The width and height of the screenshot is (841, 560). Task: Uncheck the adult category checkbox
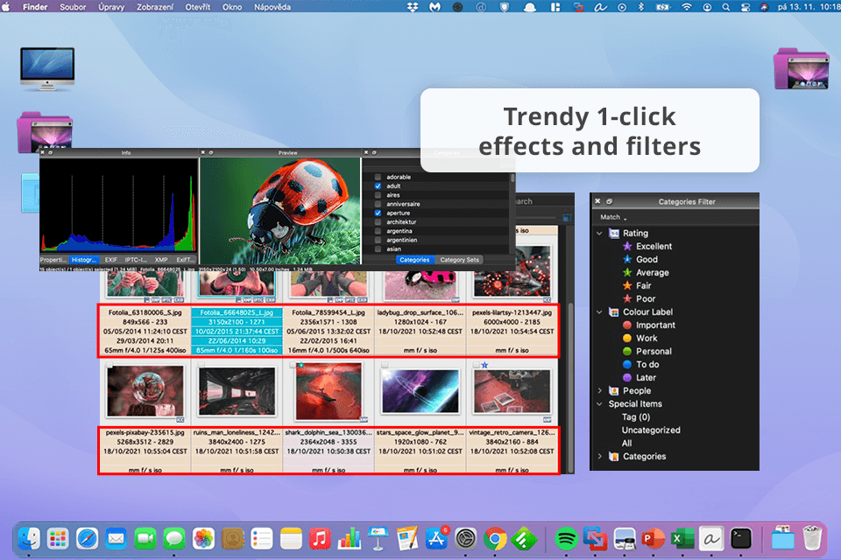378,186
